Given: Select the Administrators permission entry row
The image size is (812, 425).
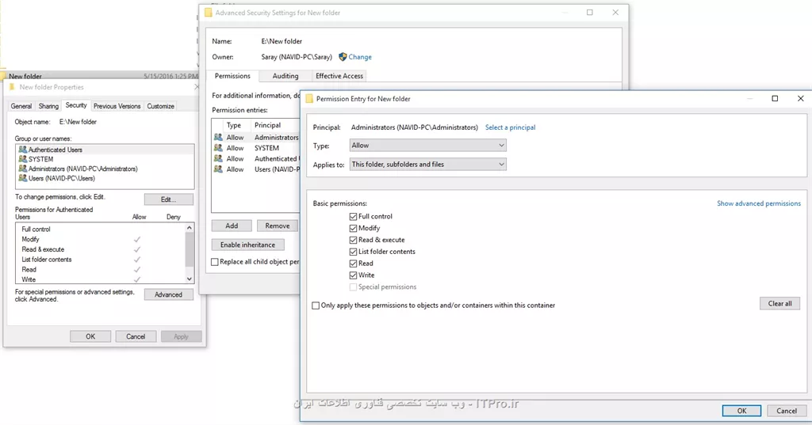Looking at the screenshot, I should point(256,138).
